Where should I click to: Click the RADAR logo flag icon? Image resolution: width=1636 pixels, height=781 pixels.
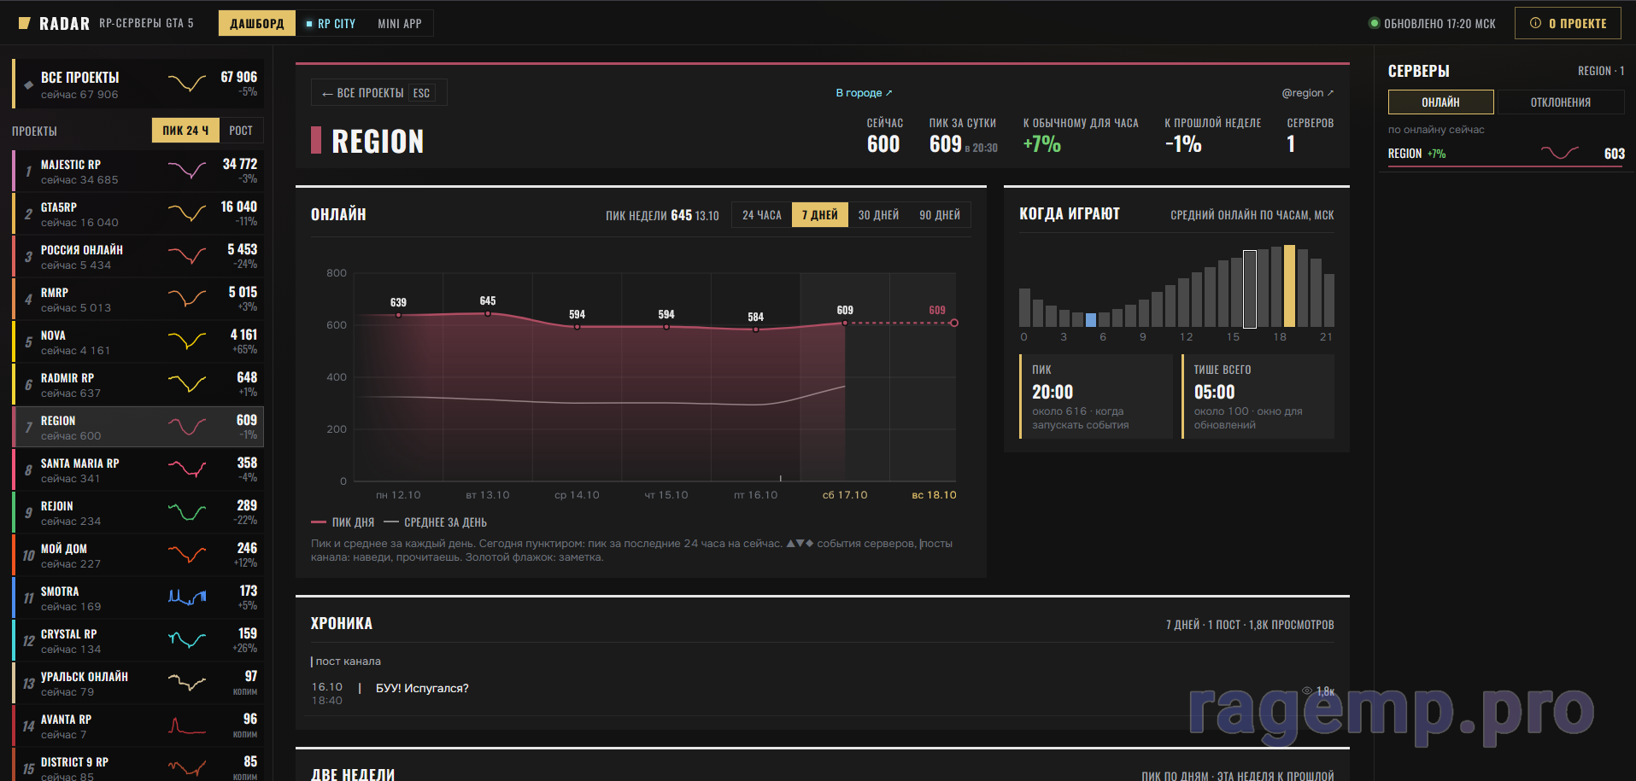coord(25,24)
